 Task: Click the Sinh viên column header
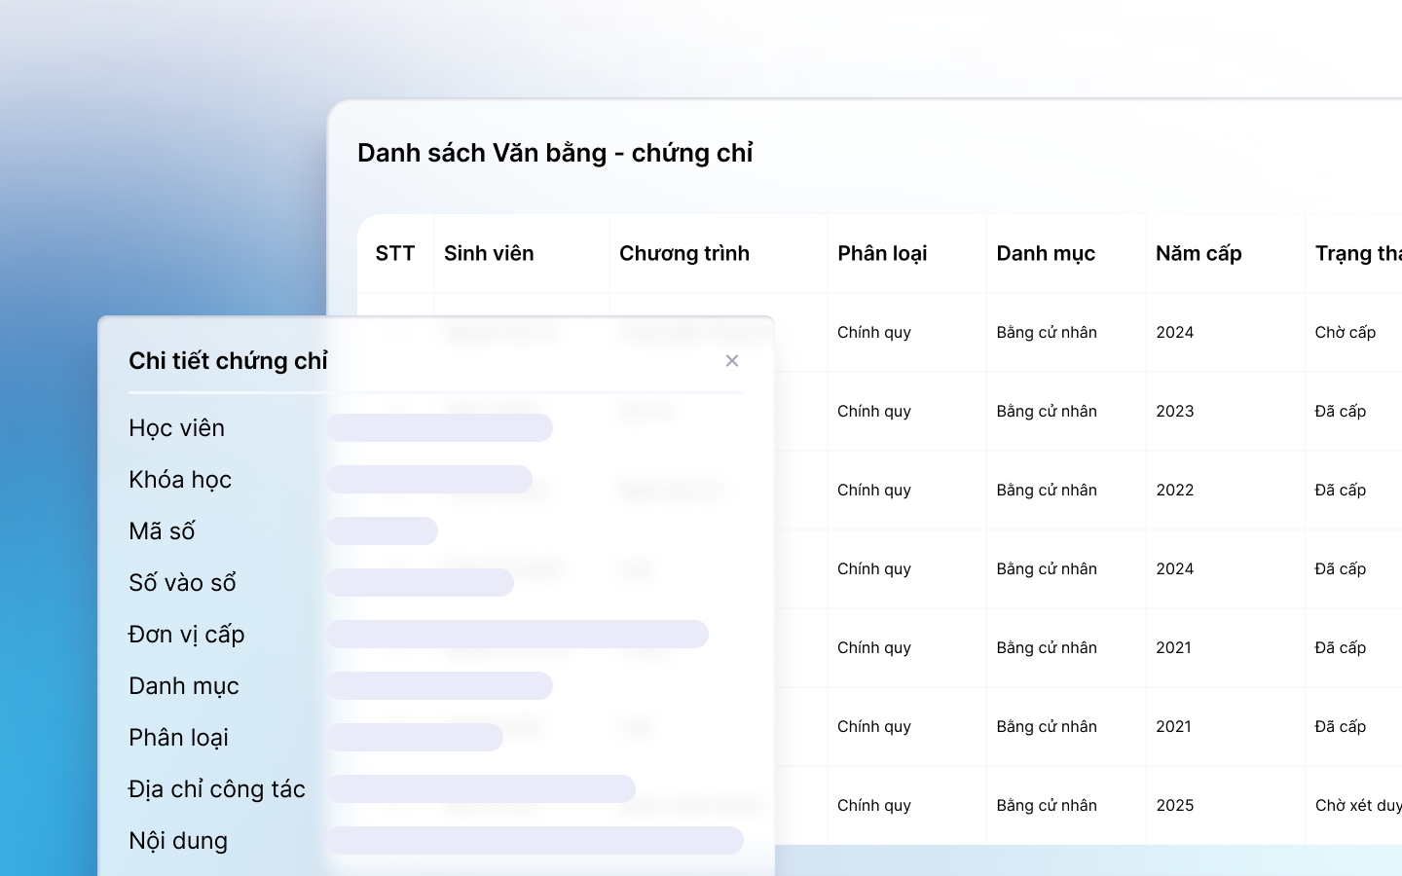(489, 254)
